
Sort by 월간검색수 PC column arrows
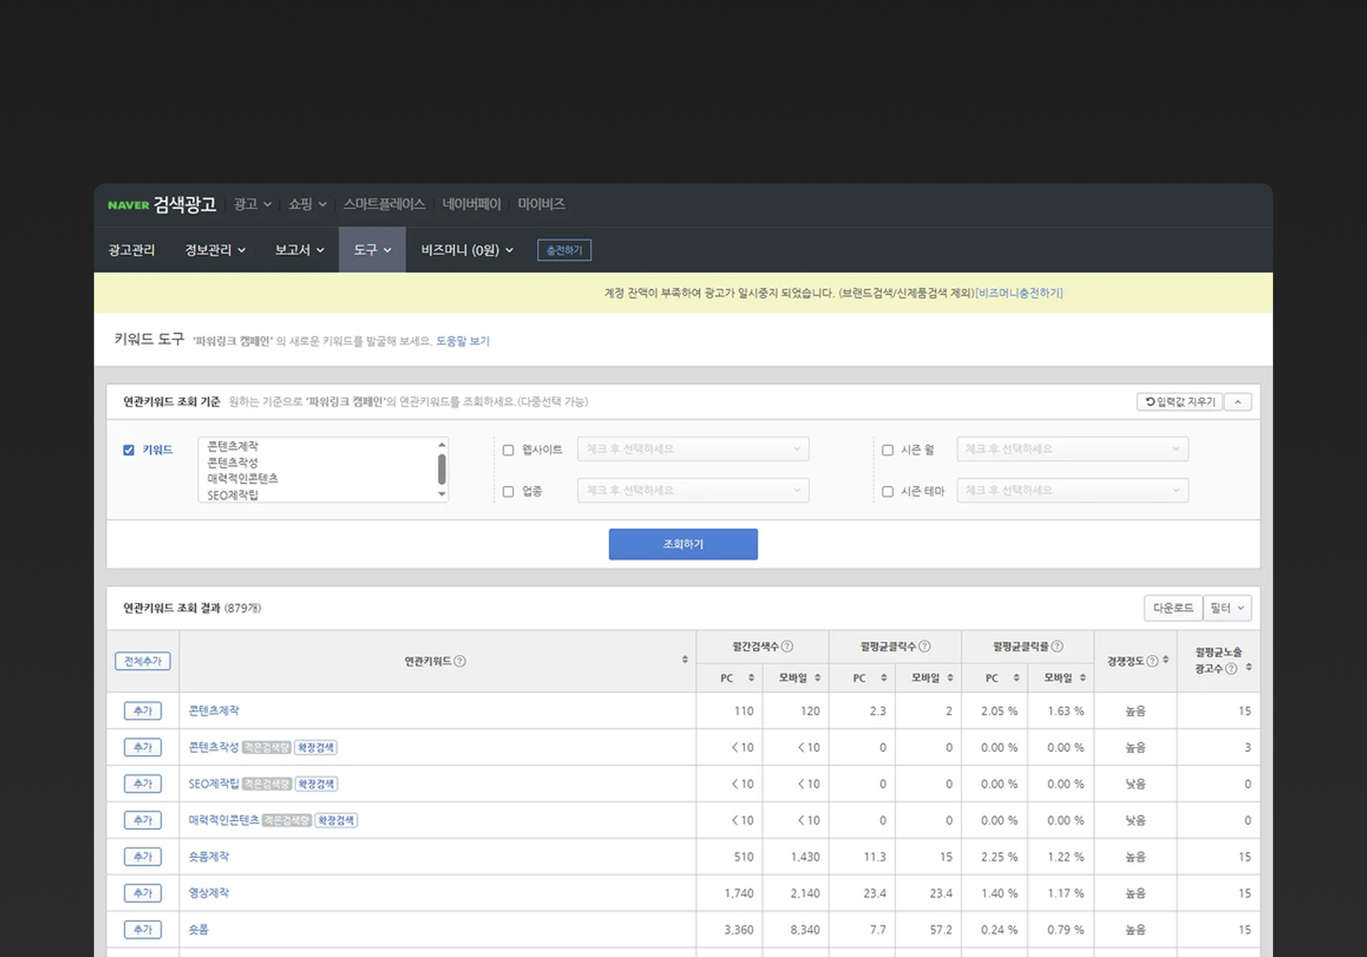coord(751,677)
